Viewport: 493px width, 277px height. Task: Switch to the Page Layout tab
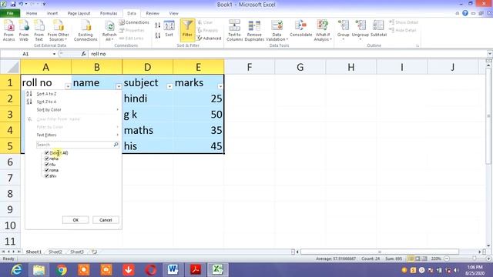pyautogui.click(x=79, y=13)
